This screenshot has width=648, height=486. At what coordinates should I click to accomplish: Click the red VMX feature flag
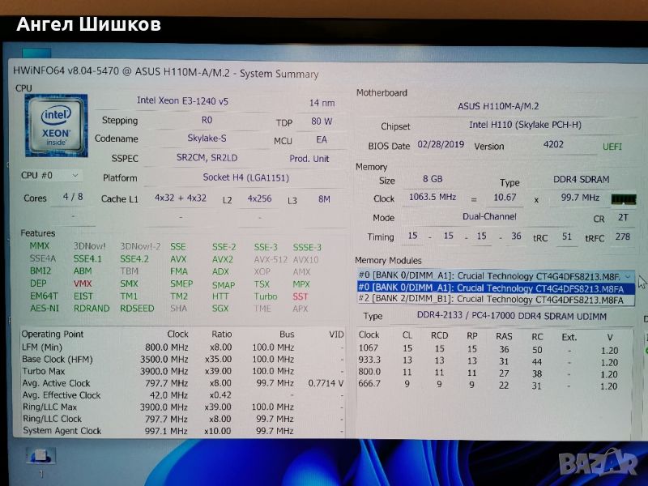83,284
